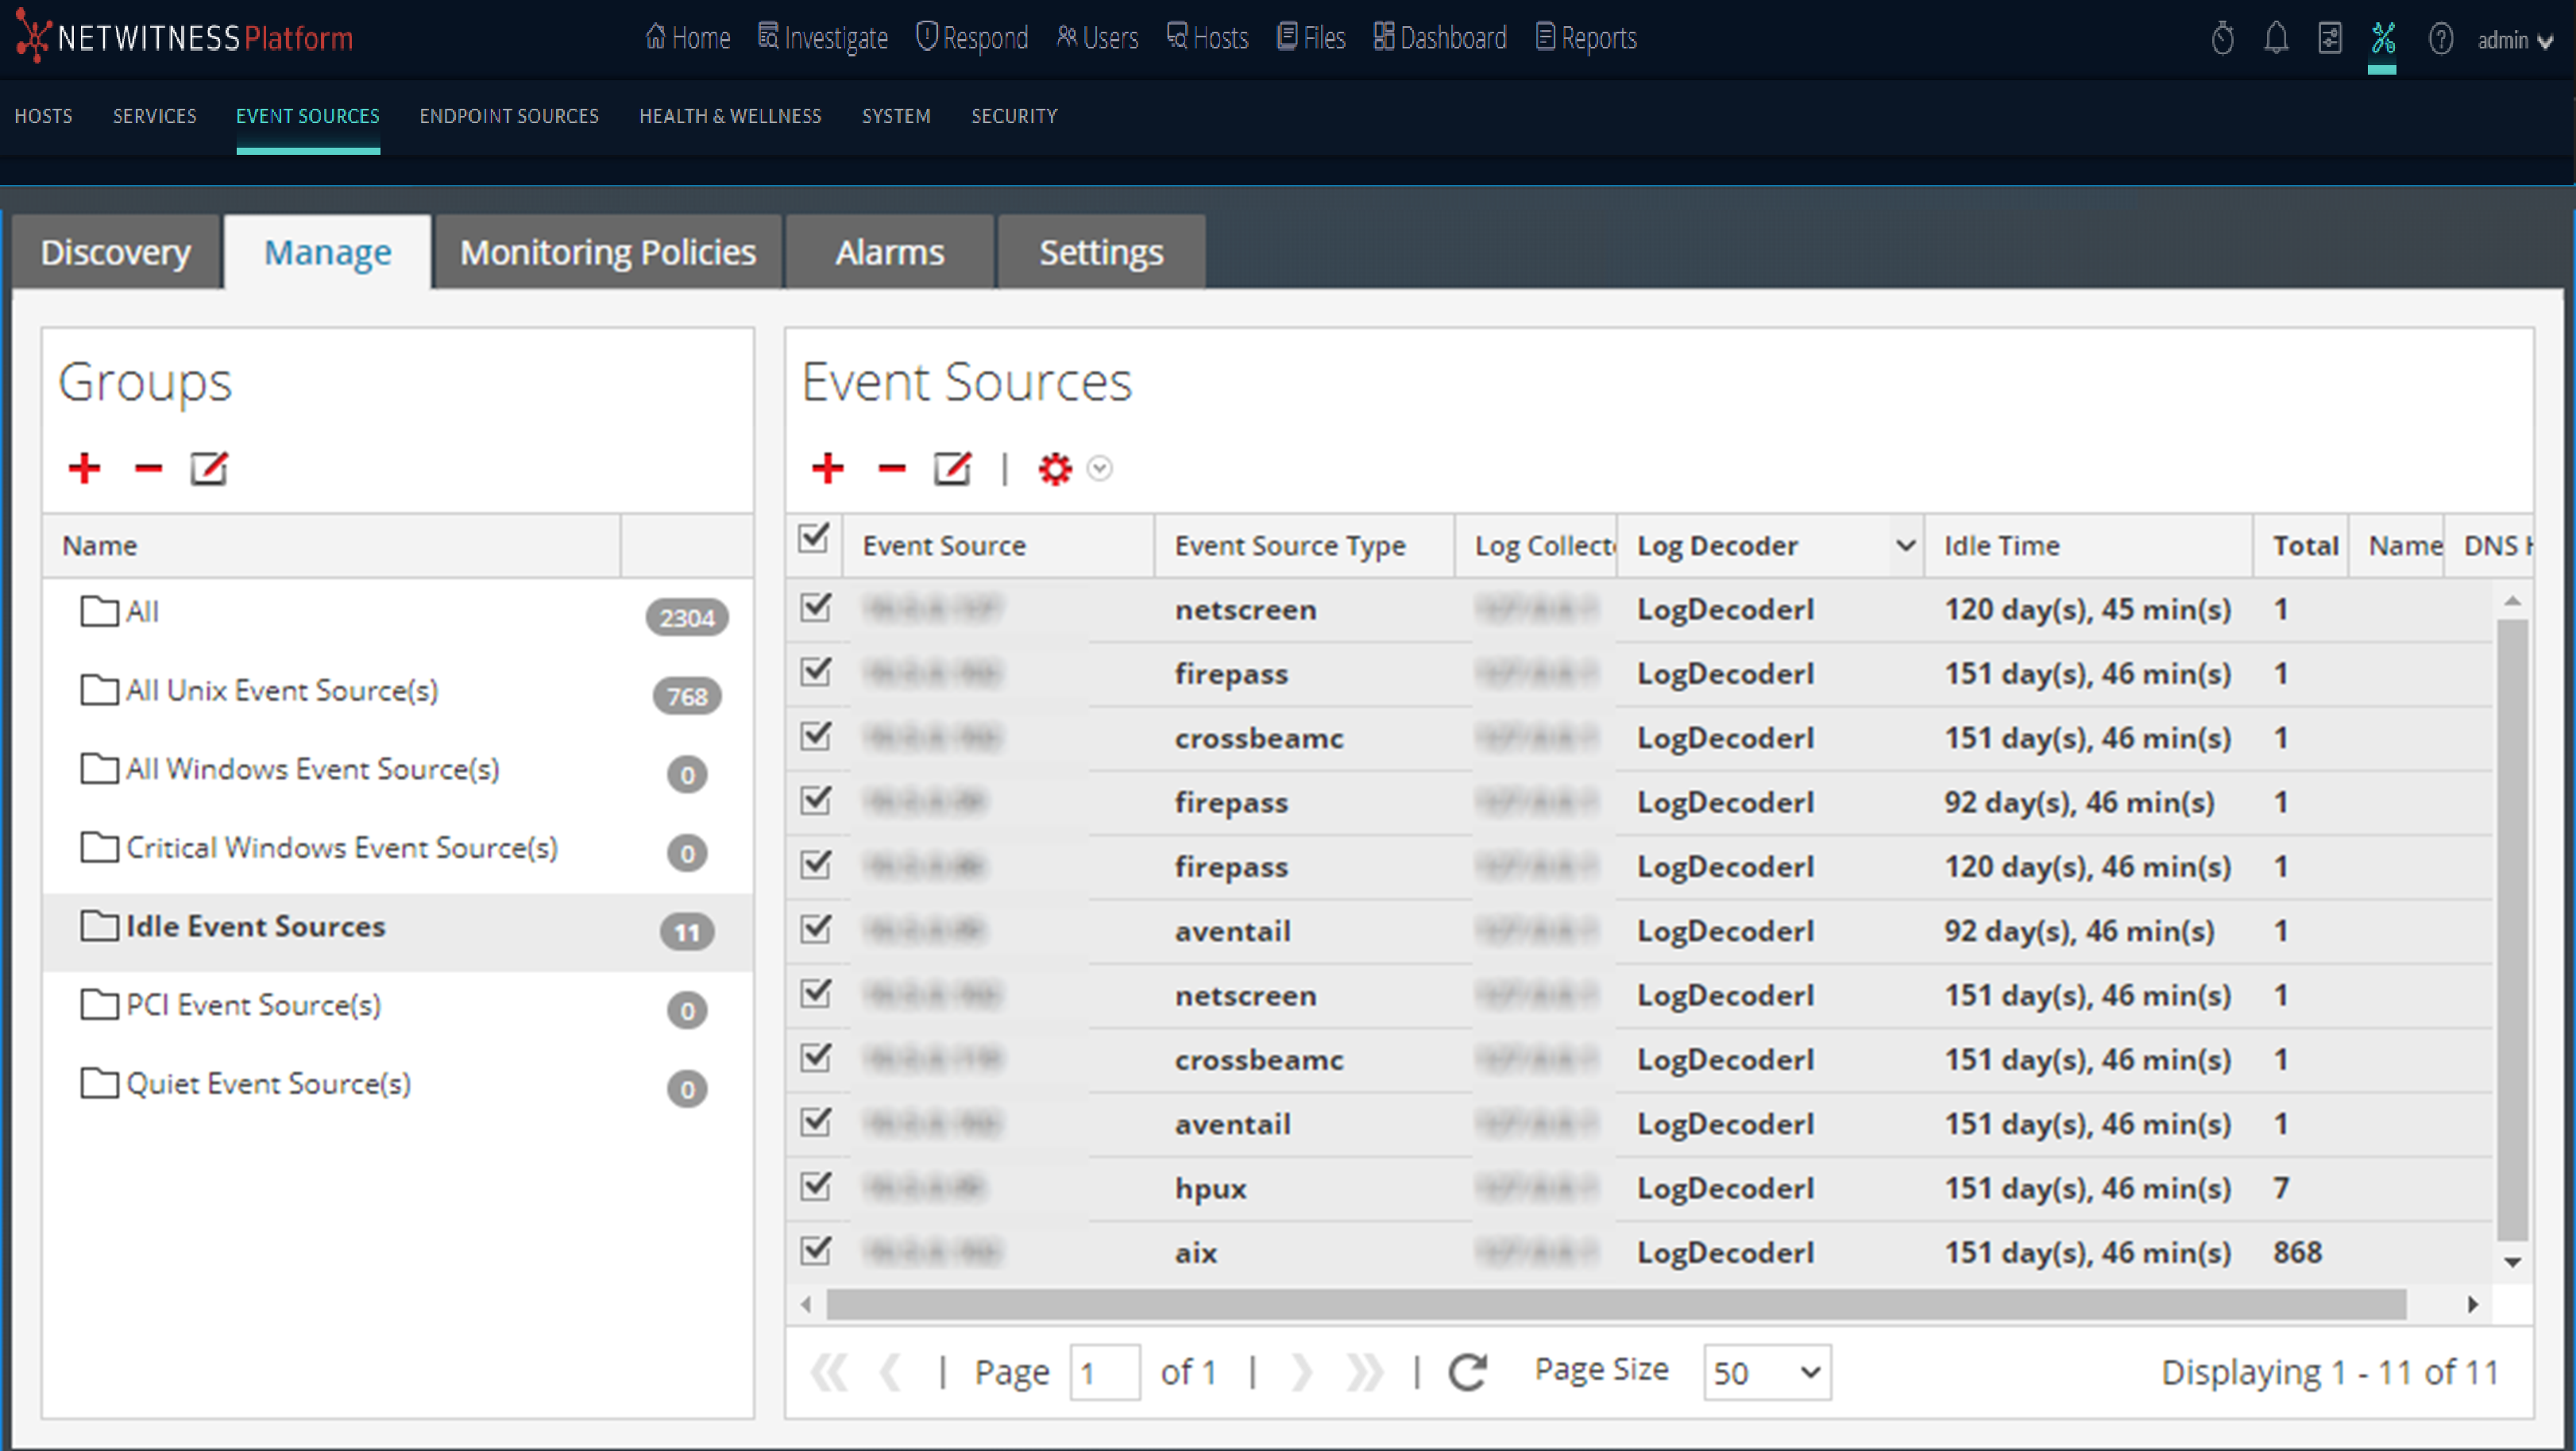
Task: Switch to the Monitoring Policies tab
Action: coord(607,252)
